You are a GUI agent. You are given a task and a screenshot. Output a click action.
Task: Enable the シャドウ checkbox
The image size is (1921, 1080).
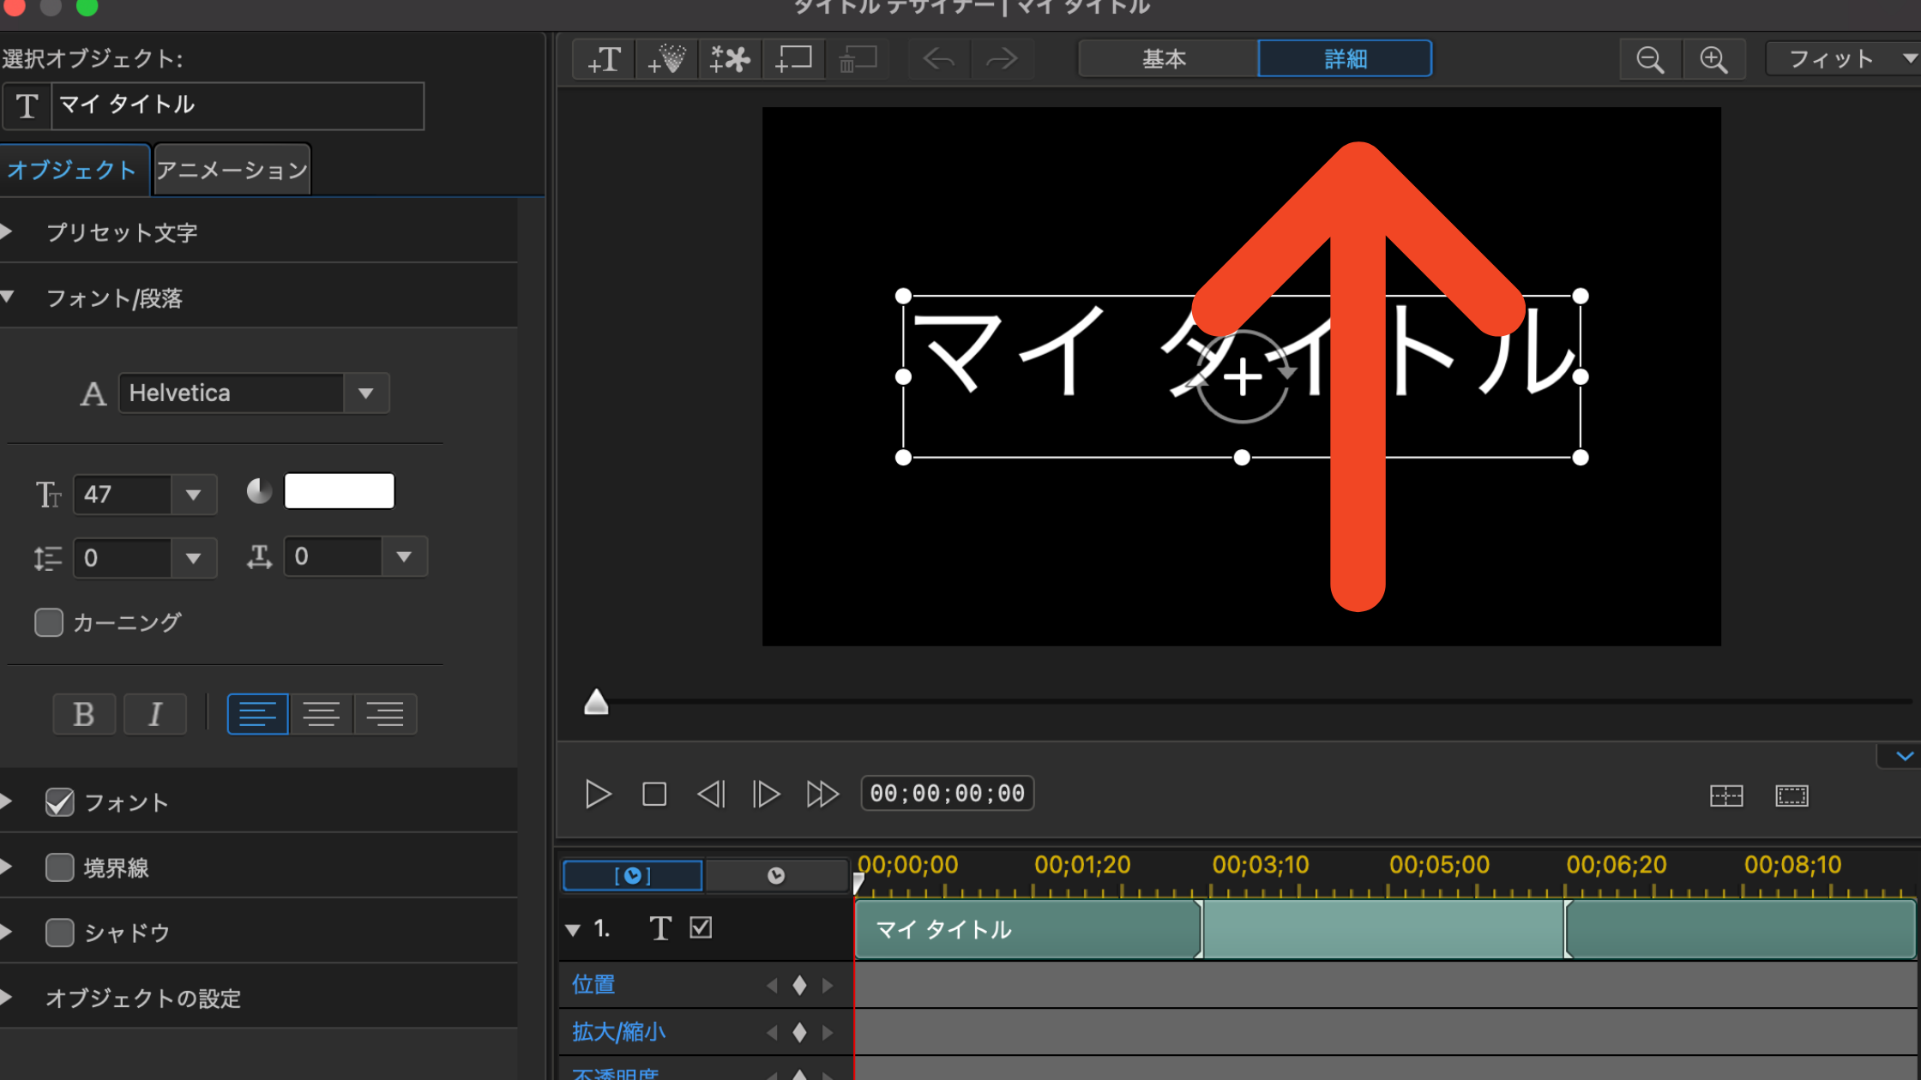tap(59, 933)
